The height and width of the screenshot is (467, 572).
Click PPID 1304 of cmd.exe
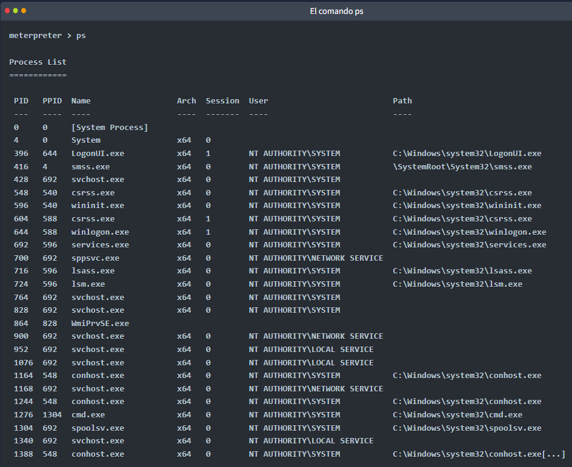click(52, 415)
